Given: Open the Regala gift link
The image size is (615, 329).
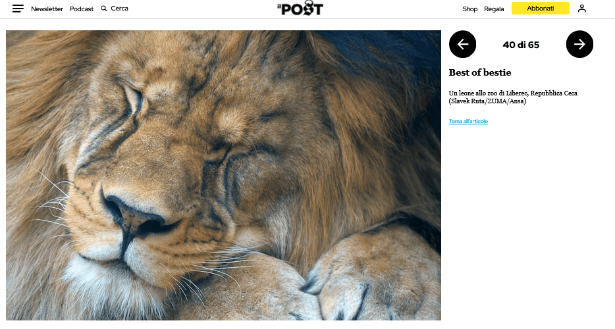Looking at the screenshot, I should (494, 9).
